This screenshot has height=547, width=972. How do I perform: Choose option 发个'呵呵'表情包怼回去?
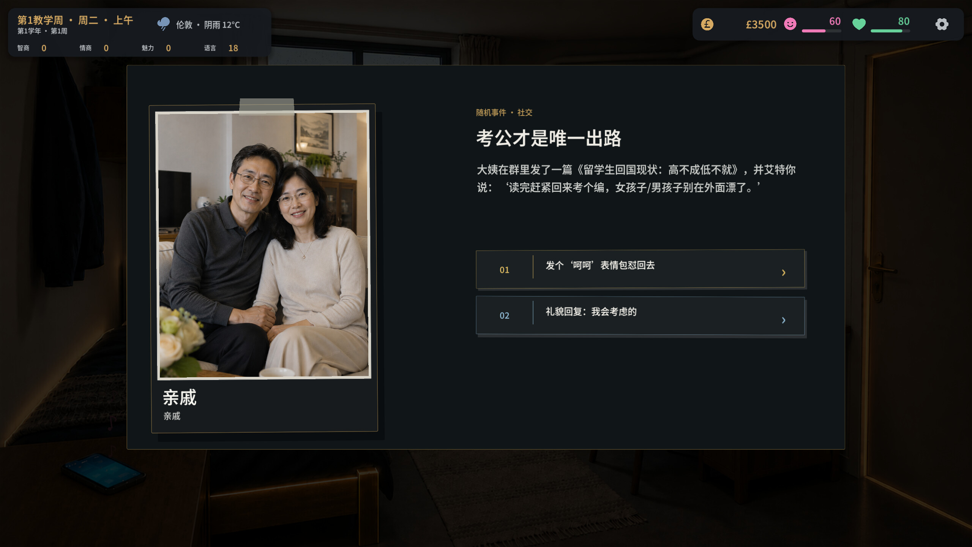[x=640, y=268]
